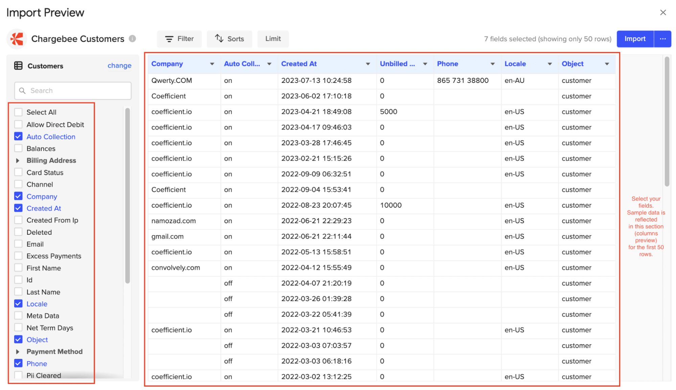676x390 pixels.
Task: Click the Import button
Action: pos(635,39)
